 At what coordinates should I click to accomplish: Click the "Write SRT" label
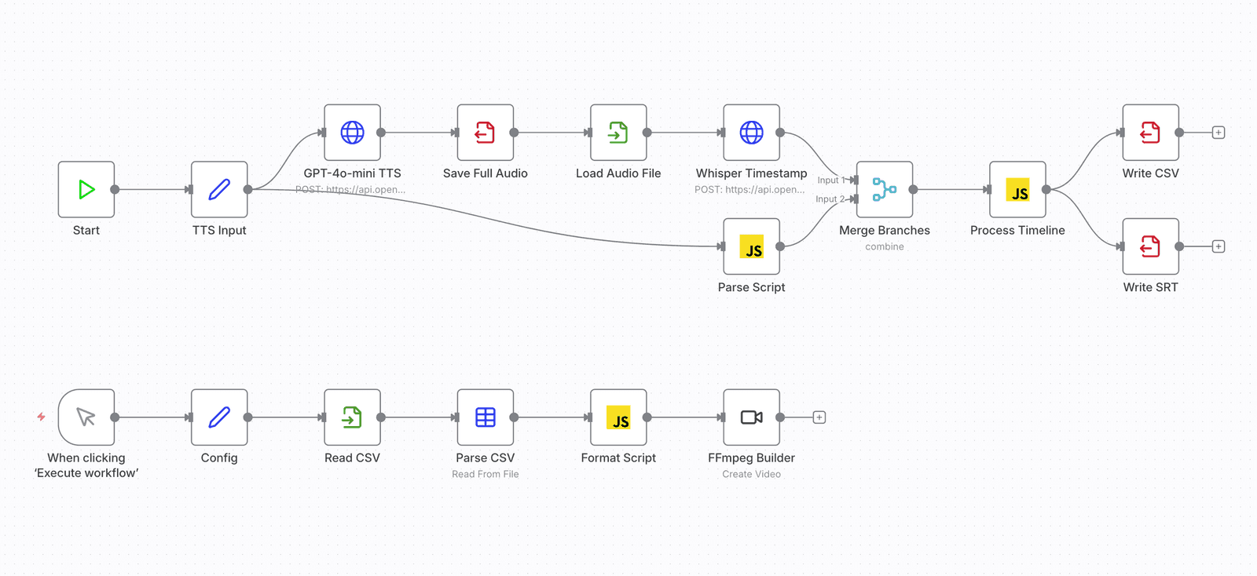click(x=1151, y=287)
